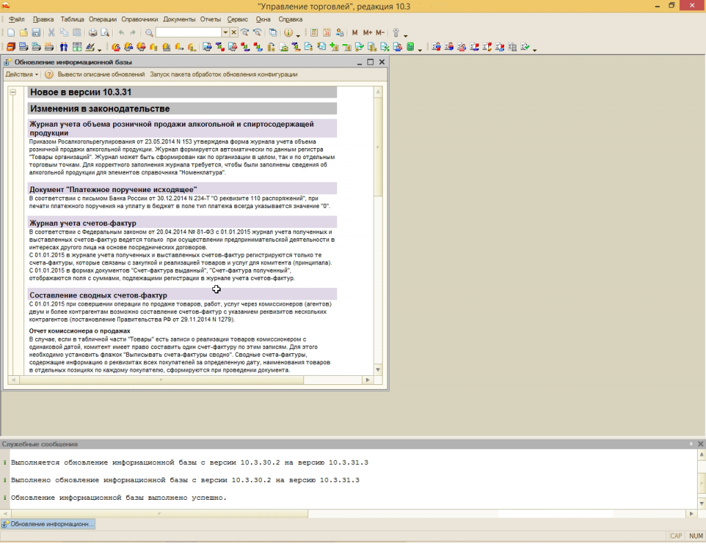Click the Cut scissors icon
706x546 pixels.
[x=52, y=32]
